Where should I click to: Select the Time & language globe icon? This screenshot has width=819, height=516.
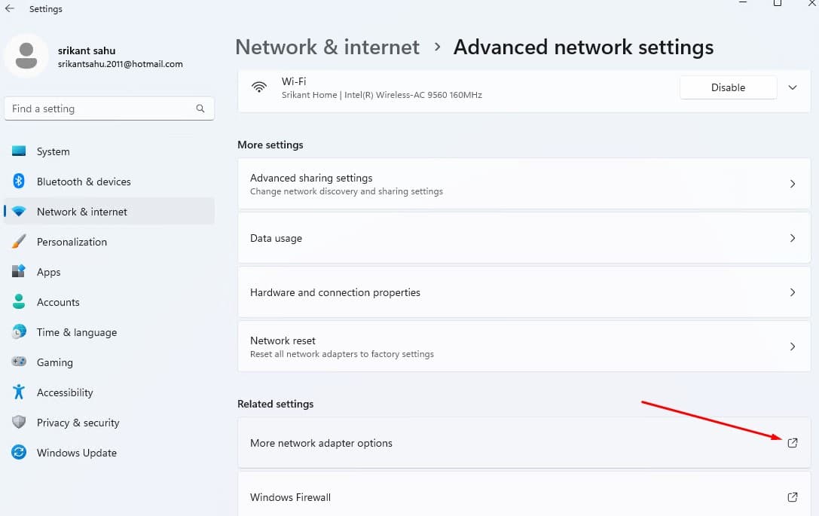pyautogui.click(x=19, y=331)
